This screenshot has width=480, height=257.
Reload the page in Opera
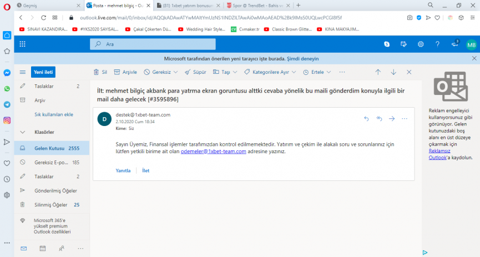(x=43, y=18)
